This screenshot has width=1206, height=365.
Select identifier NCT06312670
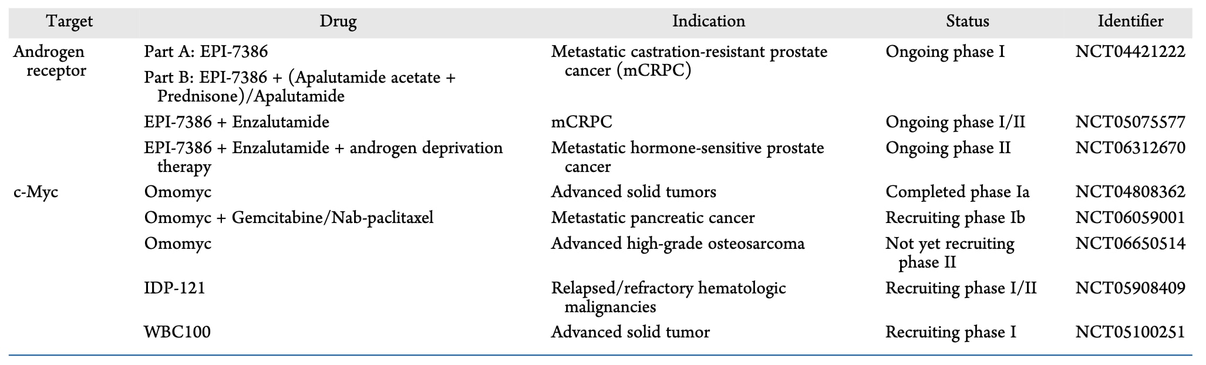click(x=1130, y=148)
